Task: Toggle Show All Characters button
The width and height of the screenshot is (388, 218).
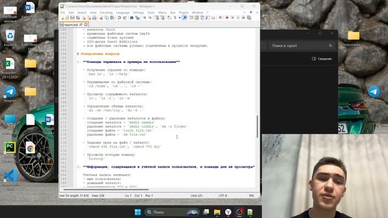Action: (x=175, y=18)
